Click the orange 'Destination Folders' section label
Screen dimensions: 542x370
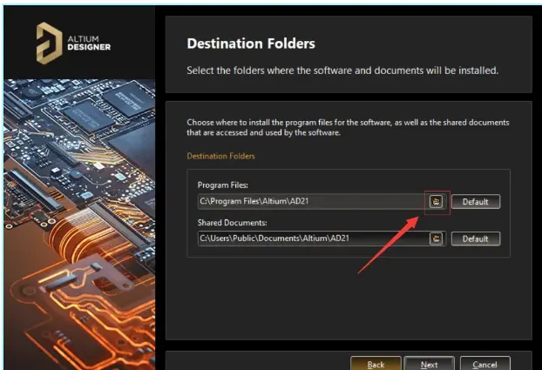tap(220, 156)
